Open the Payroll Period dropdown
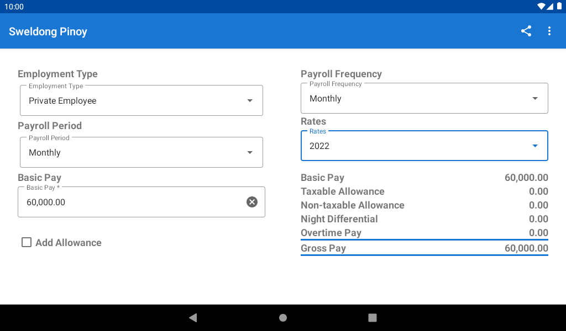 [141, 152]
